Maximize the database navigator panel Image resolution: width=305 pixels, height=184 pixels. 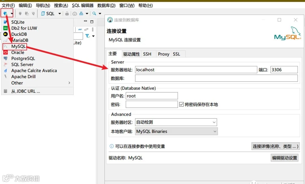[x=92, y=21]
